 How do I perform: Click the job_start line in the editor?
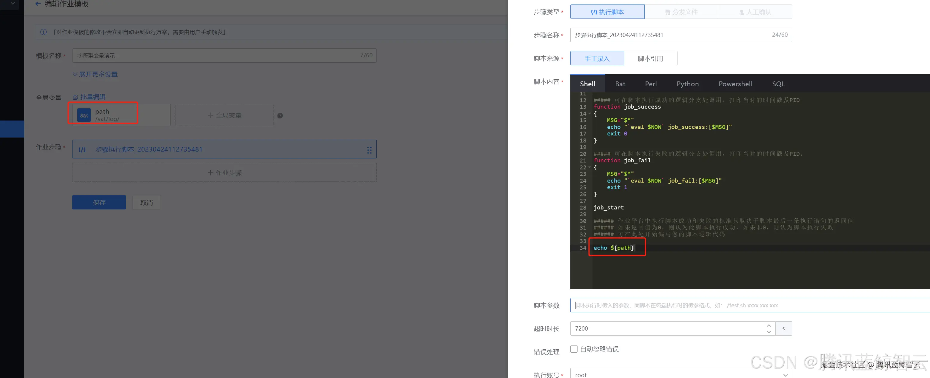pos(608,208)
